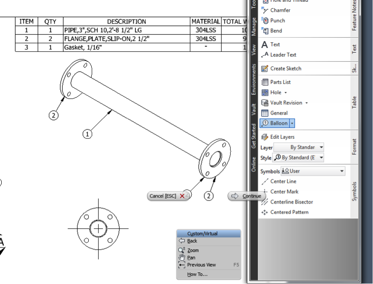Select the Punch note tool

point(273,20)
